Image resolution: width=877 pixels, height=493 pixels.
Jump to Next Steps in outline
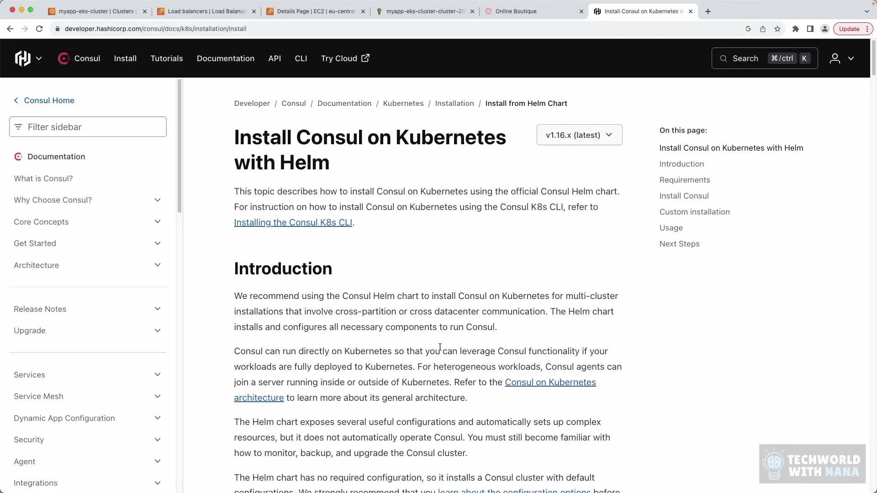coord(679,244)
